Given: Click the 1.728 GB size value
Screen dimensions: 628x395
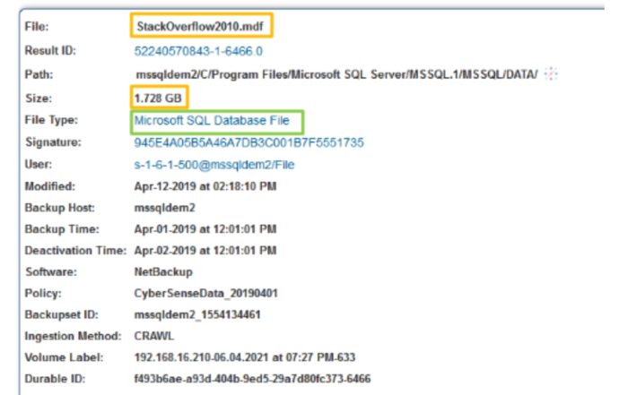Looking at the screenshot, I should click(x=158, y=99).
